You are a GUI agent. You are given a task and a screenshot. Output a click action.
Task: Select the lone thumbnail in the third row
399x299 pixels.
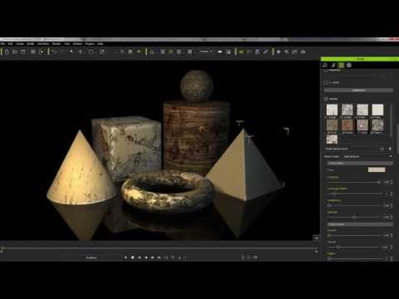click(332, 140)
